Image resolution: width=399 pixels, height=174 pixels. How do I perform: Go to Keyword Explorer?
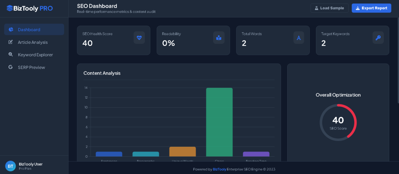pyautogui.click(x=34, y=54)
